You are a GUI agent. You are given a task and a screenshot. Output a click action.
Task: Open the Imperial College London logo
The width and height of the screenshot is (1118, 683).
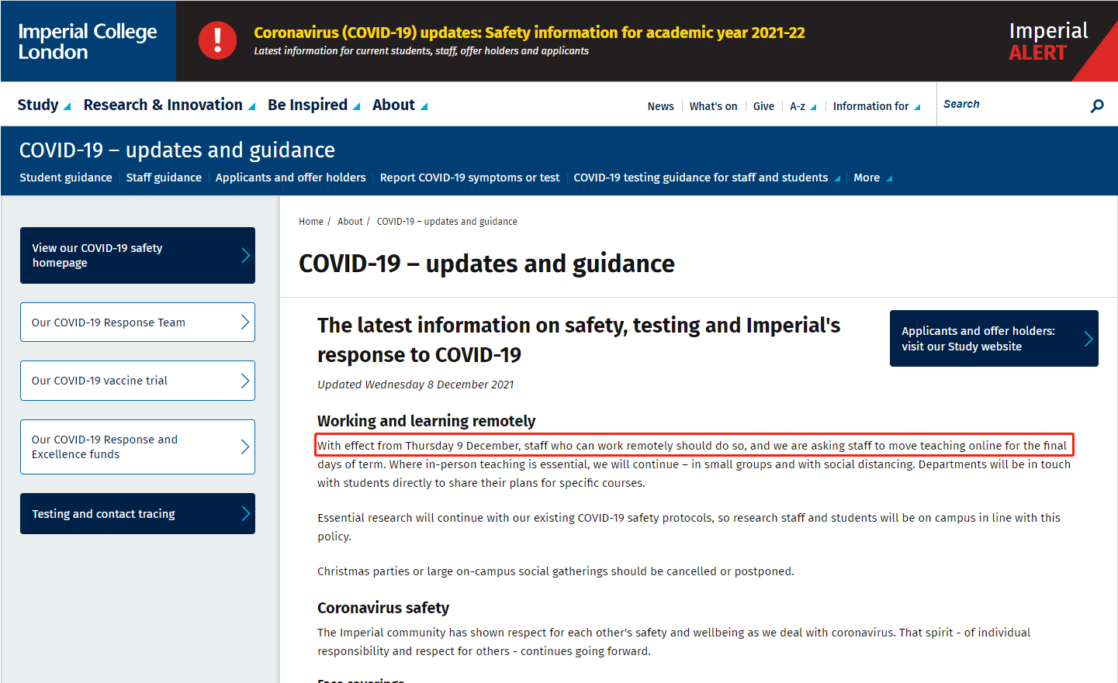pyautogui.click(x=88, y=41)
